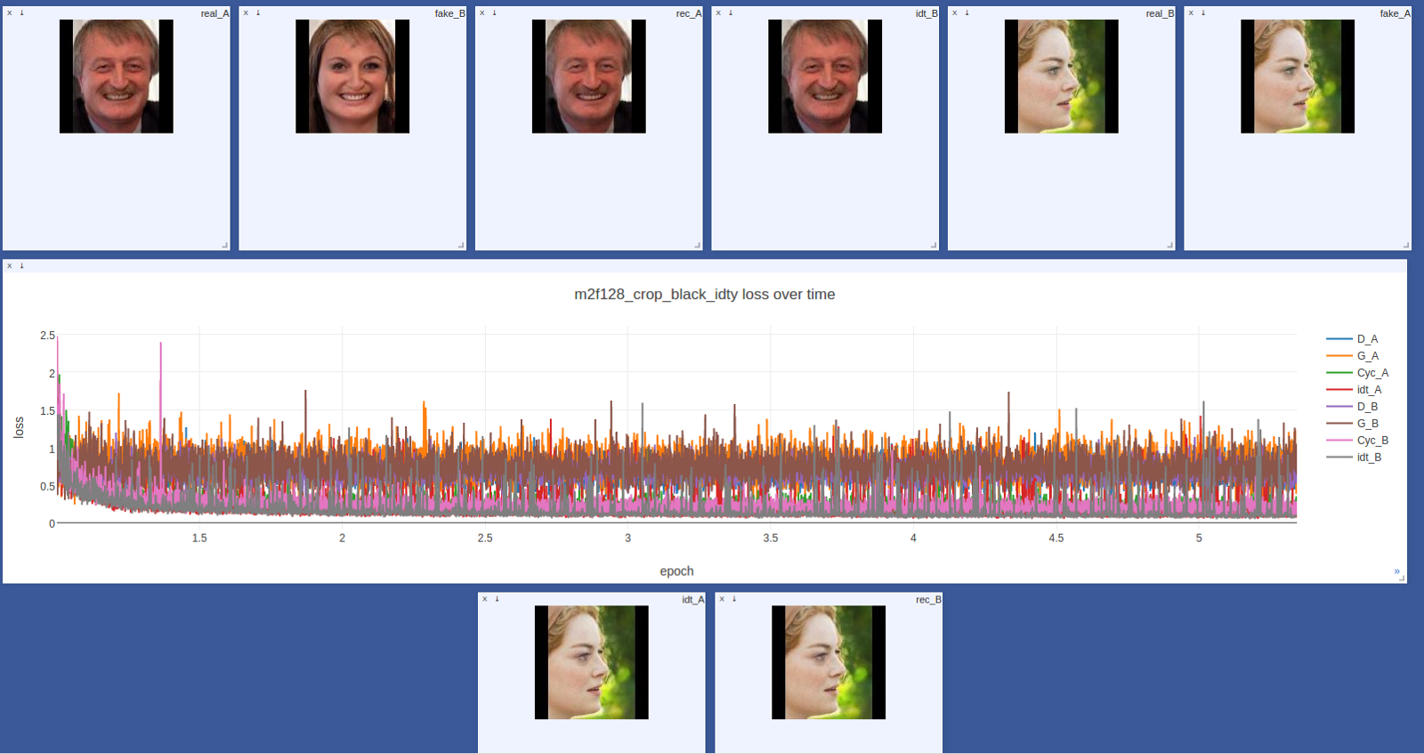The height and width of the screenshot is (754, 1424).
Task: Download the loss plot pane
Action: pos(22,266)
